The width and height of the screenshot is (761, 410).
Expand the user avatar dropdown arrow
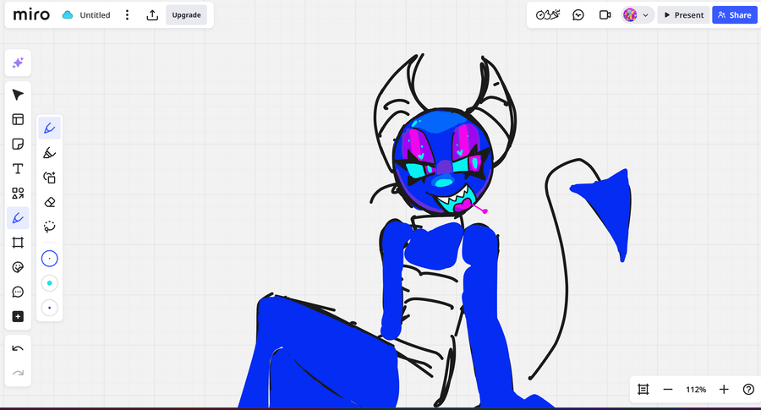tap(645, 15)
